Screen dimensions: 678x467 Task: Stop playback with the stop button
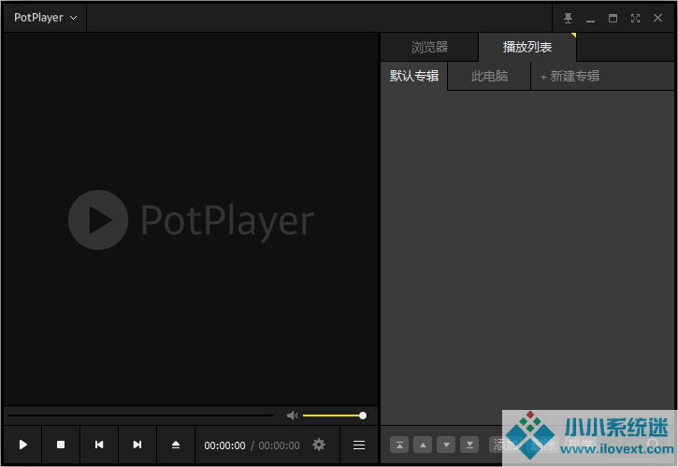[61, 445]
